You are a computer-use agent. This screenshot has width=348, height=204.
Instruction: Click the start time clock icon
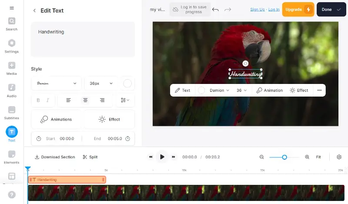click(x=39, y=138)
